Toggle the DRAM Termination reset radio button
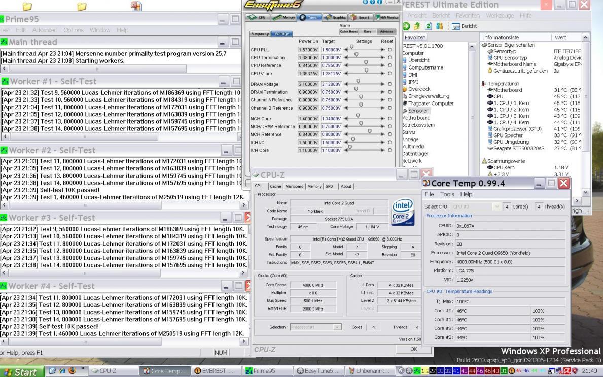Image resolution: width=603 pixels, height=377 pixels. [x=389, y=92]
